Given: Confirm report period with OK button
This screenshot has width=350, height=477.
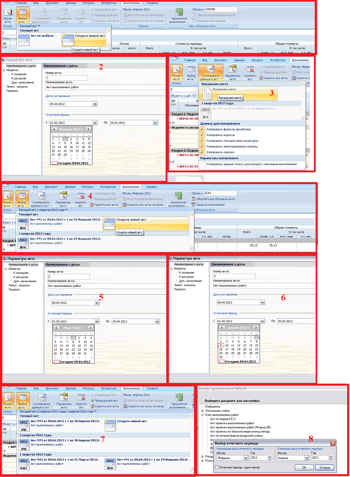Looking at the screenshot, I should point(304,467).
